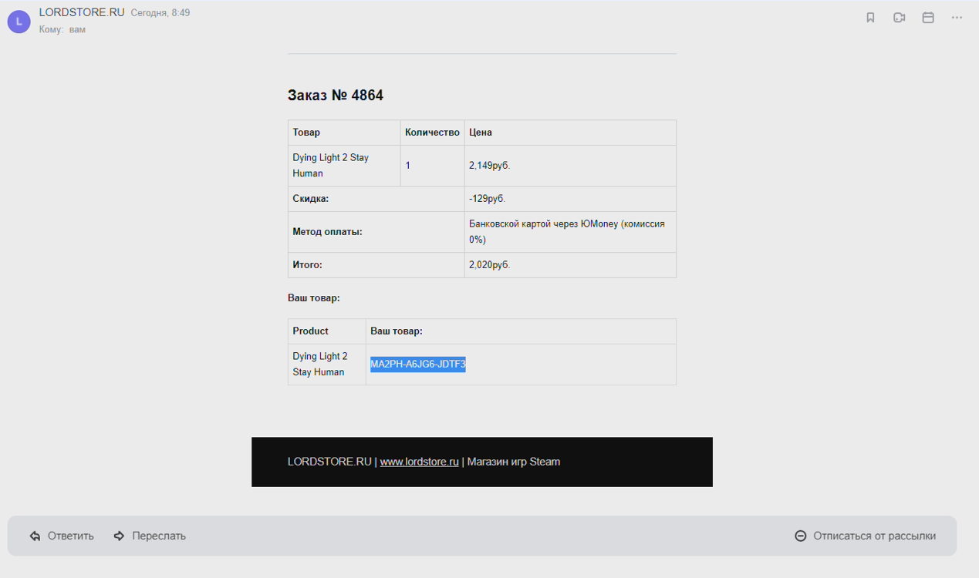Bookmark this email with the flag icon

point(870,18)
